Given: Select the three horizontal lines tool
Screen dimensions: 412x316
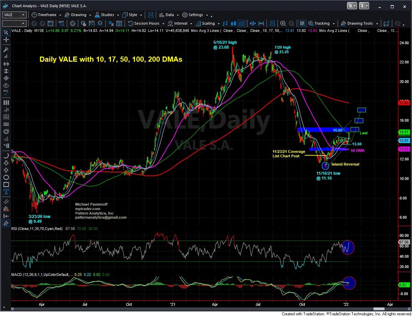Looking at the screenshot, I should click(6, 124).
